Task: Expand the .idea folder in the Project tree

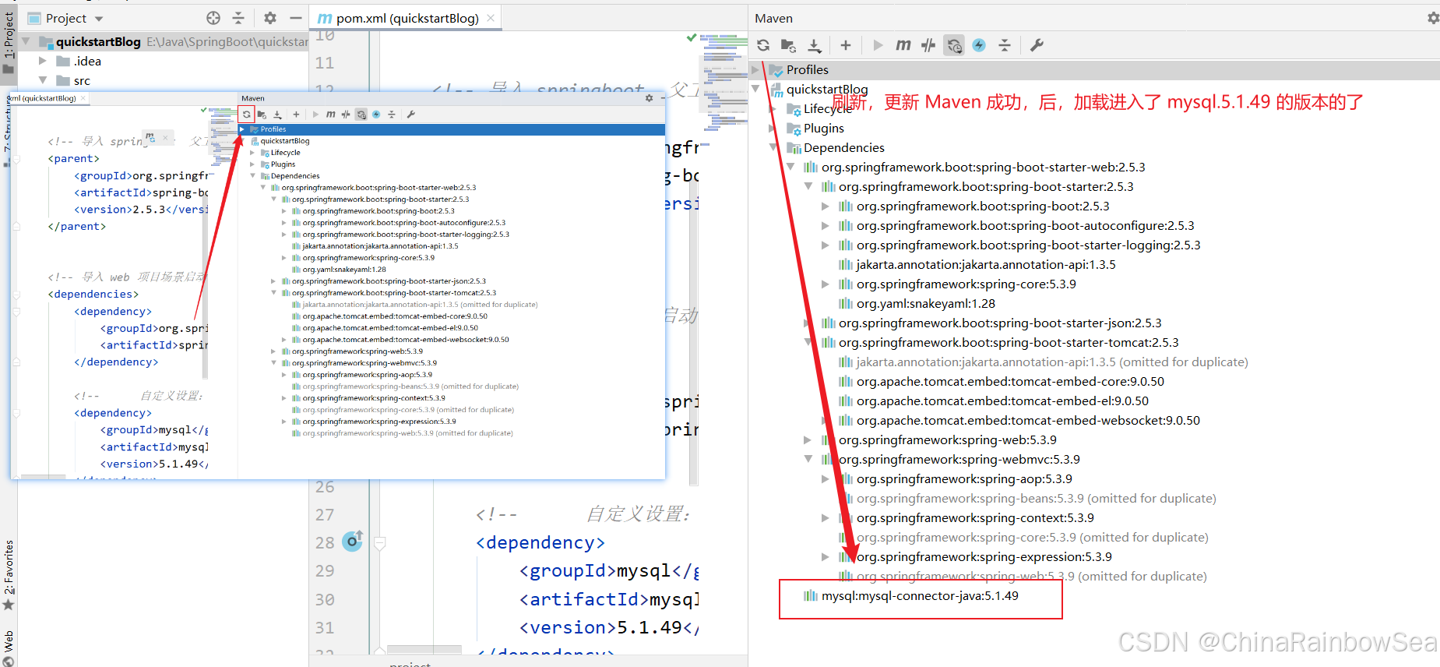Action: pyautogui.click(x=43, y=61)
